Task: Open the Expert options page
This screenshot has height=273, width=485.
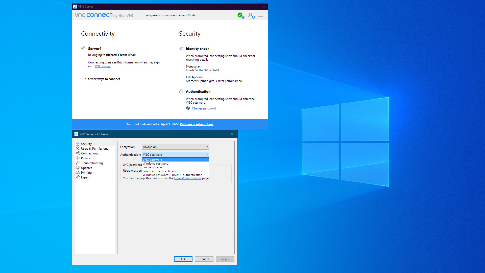Action: tap(95, 177)
